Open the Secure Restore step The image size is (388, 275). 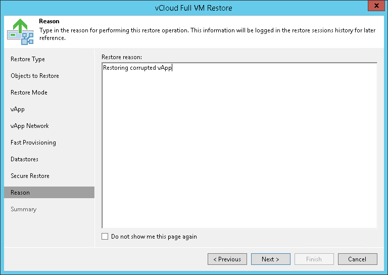click(x=30, y=176)
